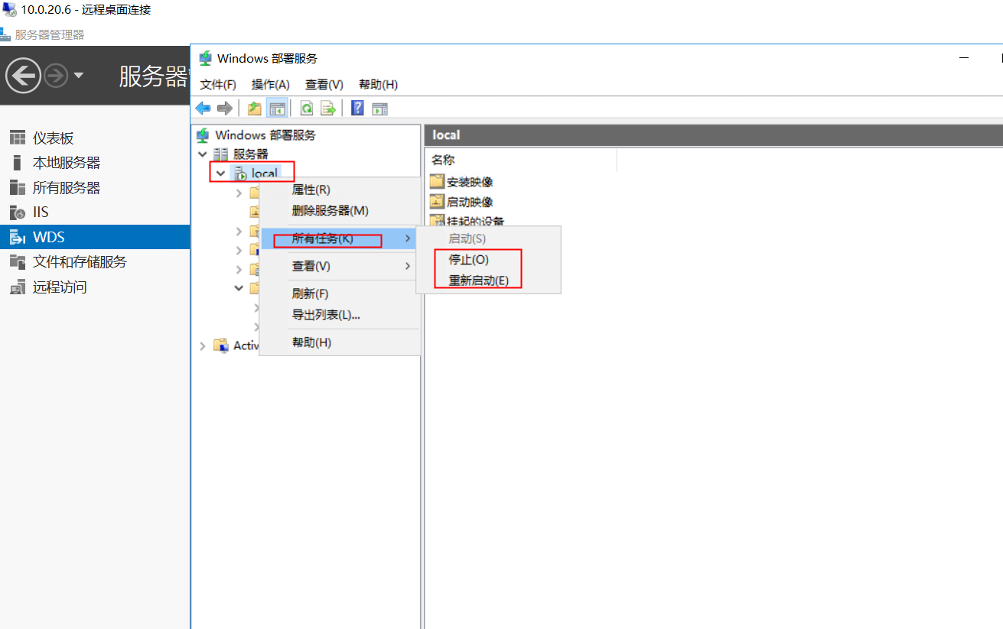Click the Server Manager back arrow button
1003x629 pixels.
pyautogui.click(x=23, y=75)
